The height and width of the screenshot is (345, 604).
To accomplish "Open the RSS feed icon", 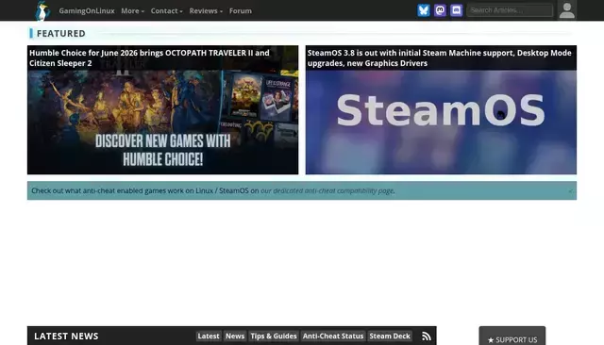I will [x=426, y=337].
